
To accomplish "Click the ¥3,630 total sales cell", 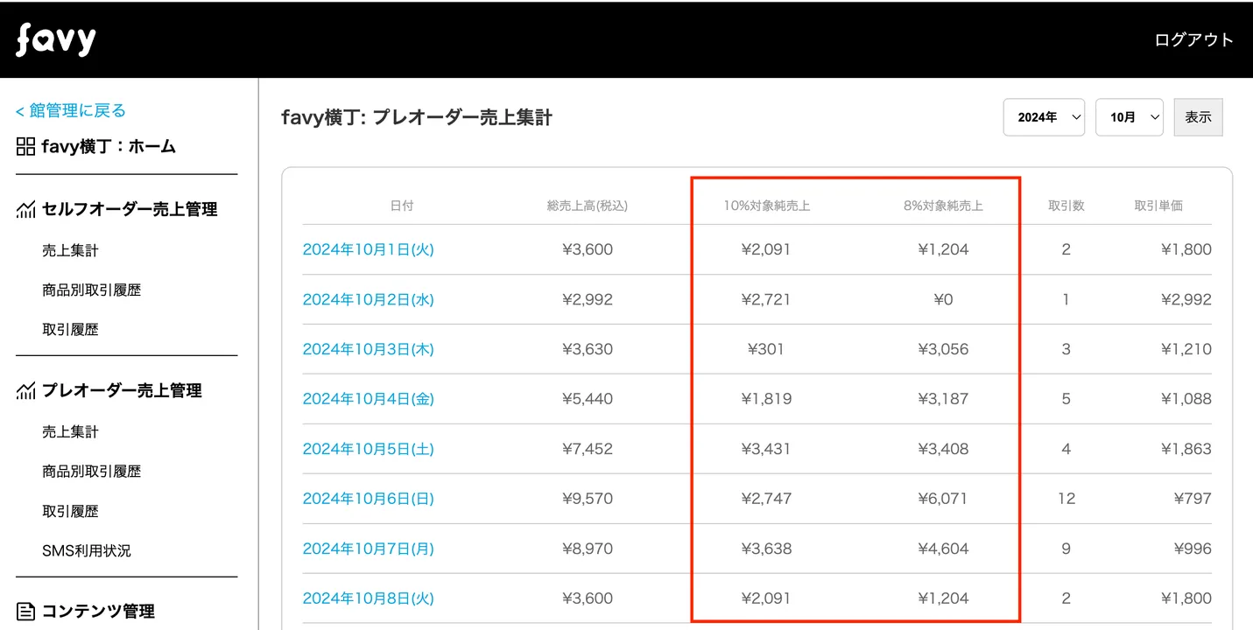I will point(588,349).
